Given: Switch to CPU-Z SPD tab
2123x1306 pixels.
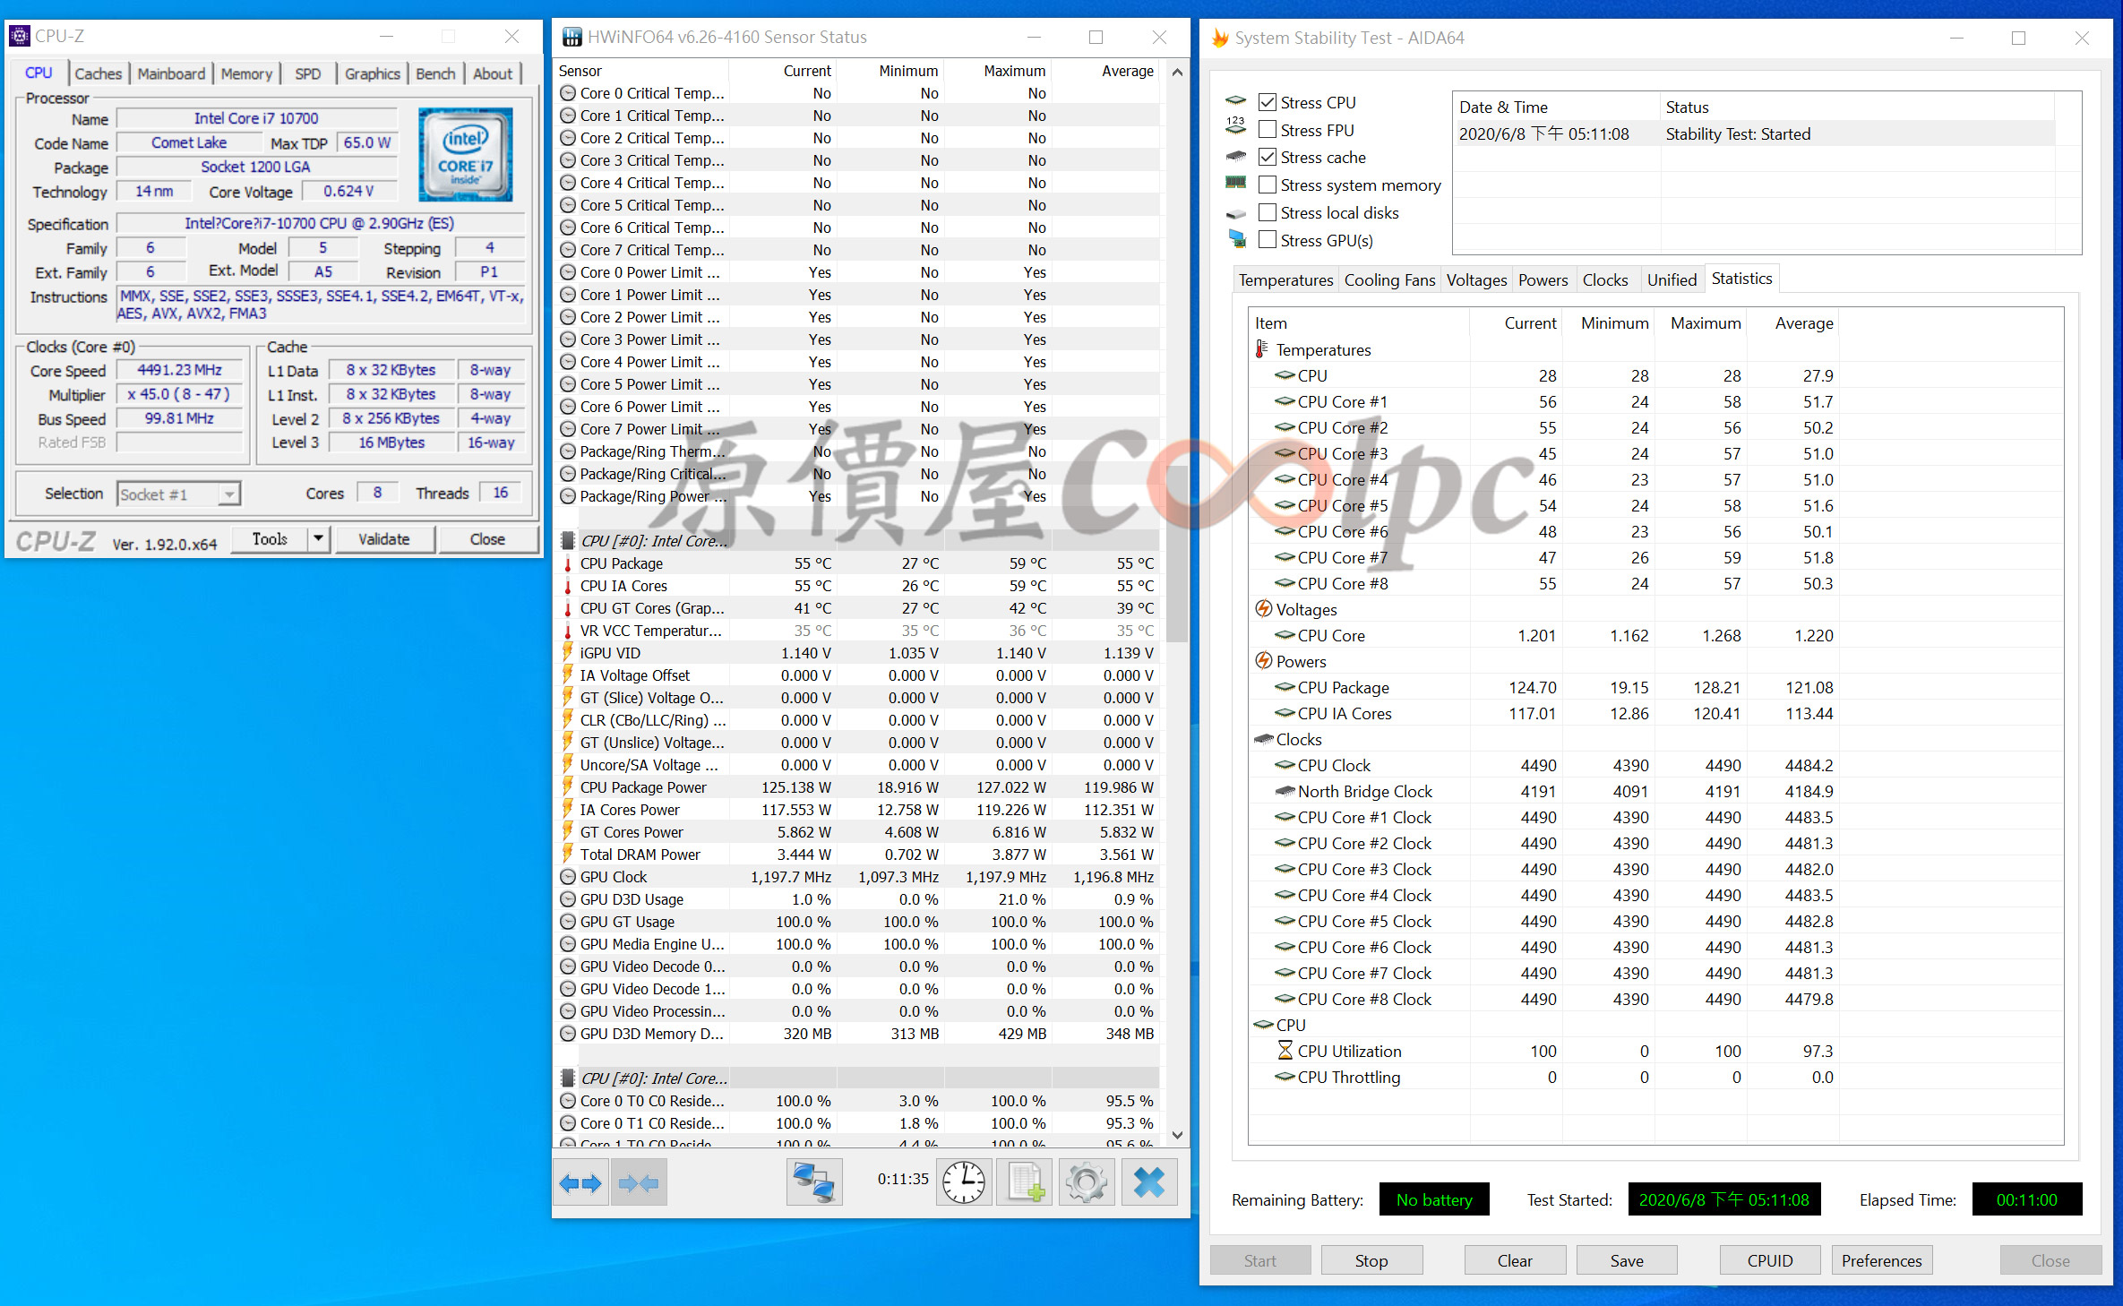Looking at the screenshot, I should (307, 73).
